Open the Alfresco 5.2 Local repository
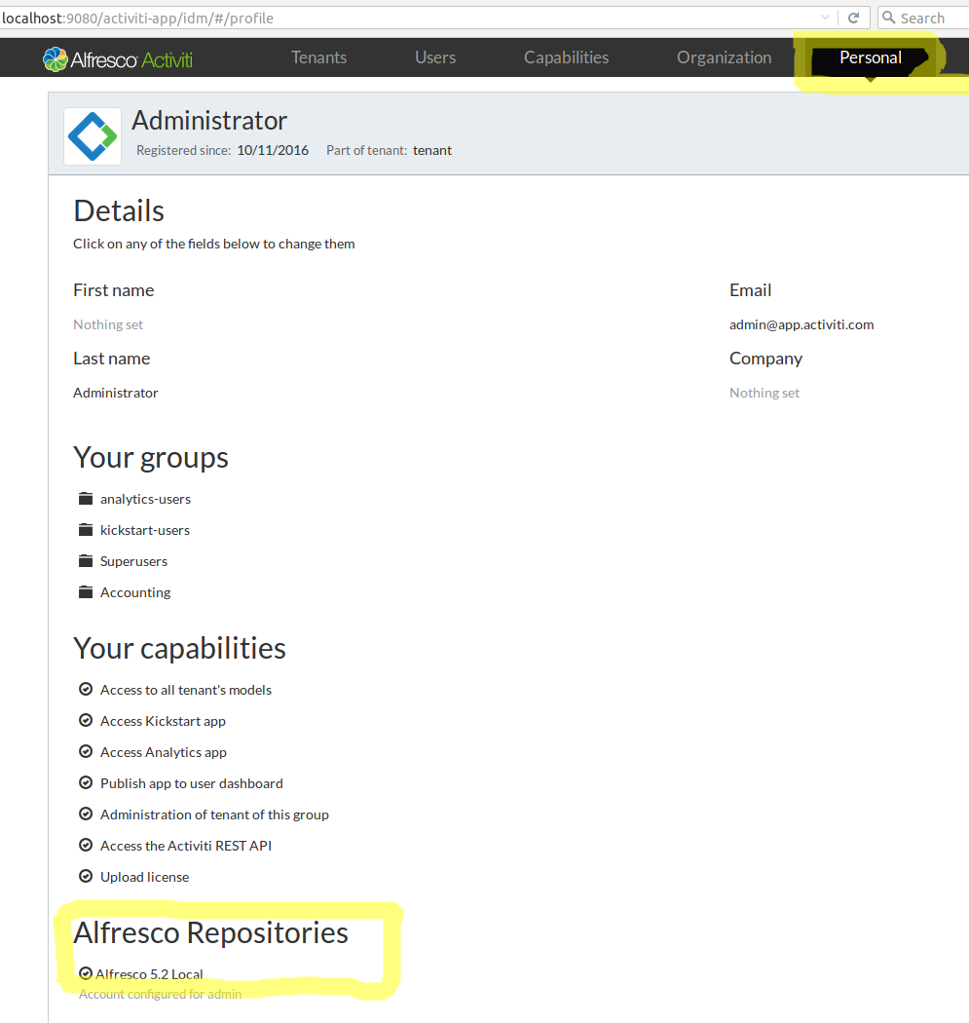The height and width of the screenshot is (1023, 969). (x=149, y=974)
